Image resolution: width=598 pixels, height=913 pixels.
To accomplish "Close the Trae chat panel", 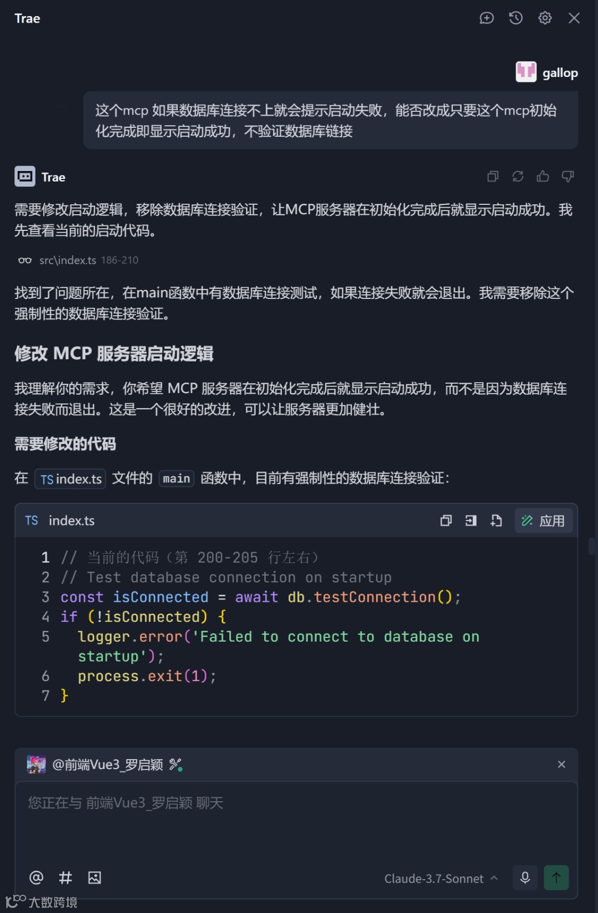I will click(574, 18).
